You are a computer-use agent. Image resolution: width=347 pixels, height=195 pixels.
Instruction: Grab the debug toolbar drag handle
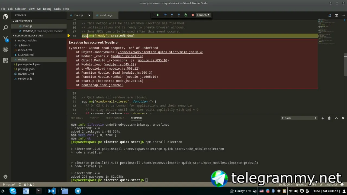(153, 15)
